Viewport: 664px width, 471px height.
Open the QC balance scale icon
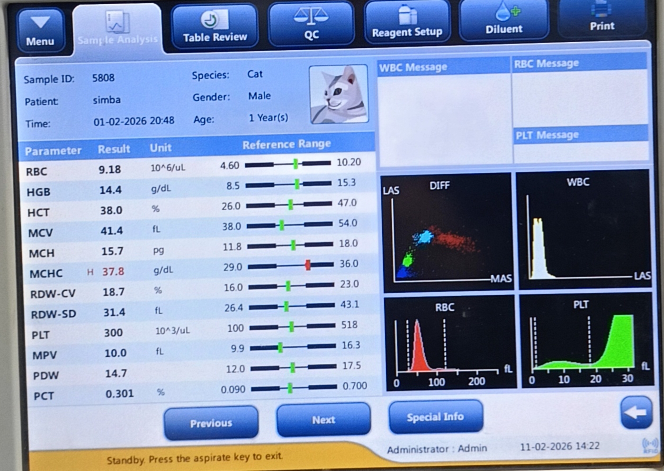coord(311,17)
